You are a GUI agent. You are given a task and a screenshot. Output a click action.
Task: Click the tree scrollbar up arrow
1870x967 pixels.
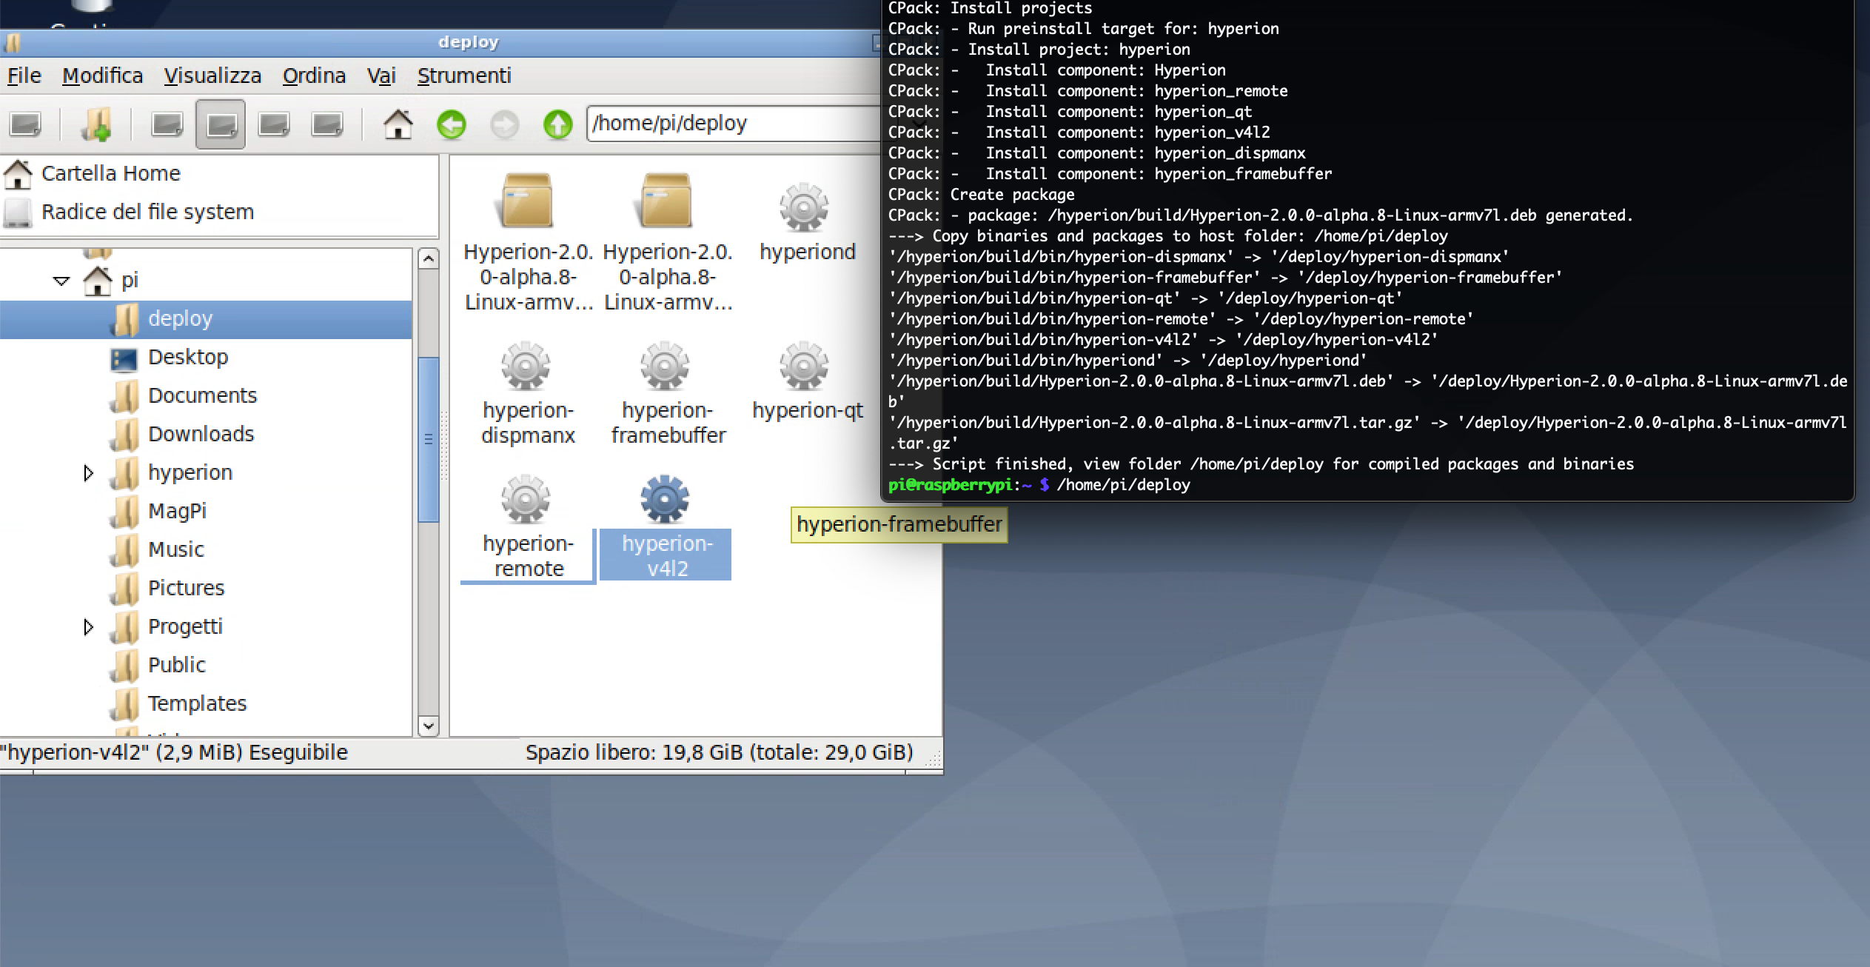coord(428,259)
